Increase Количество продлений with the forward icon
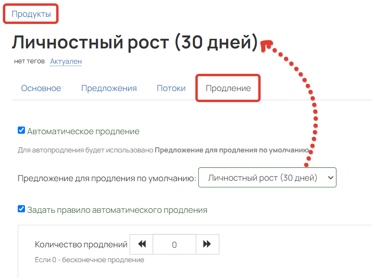Image resolution: width=372 pixels, height=278 pixels. tap(207, 244)
